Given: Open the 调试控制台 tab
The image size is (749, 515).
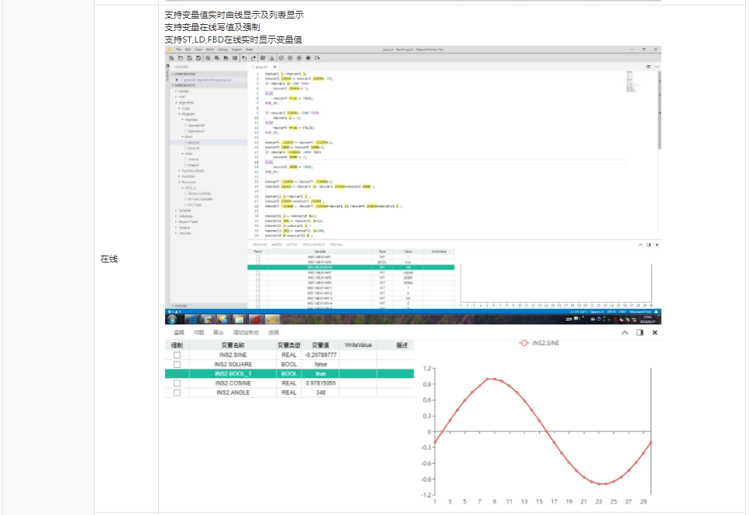Looking at the screenshot, I should pos(246,332).
